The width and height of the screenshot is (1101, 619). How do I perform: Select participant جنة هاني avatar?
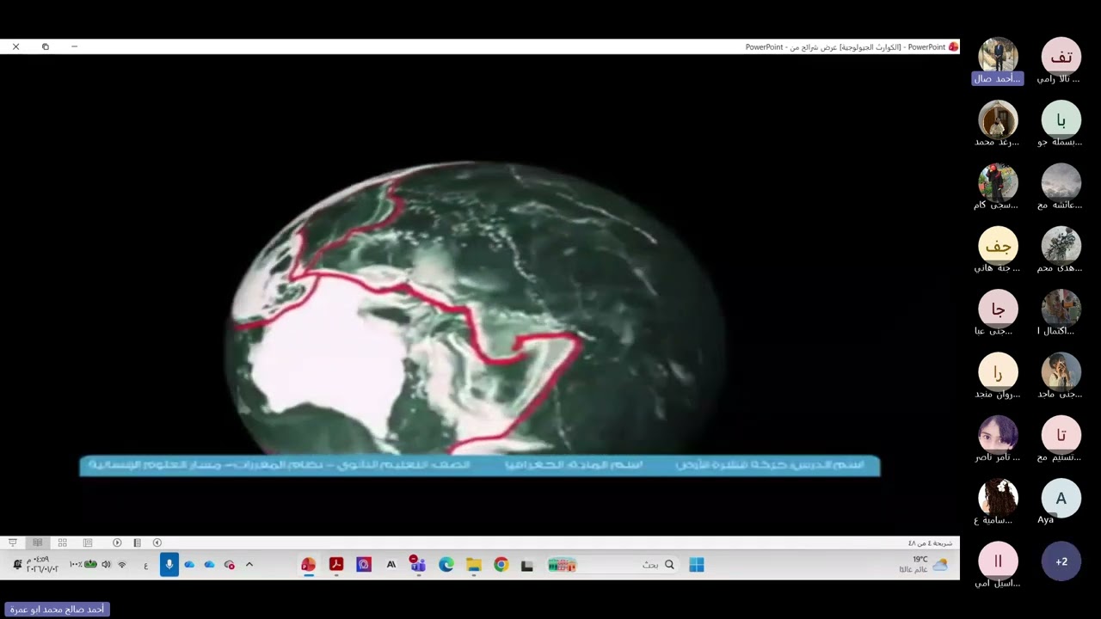(998, 246)
